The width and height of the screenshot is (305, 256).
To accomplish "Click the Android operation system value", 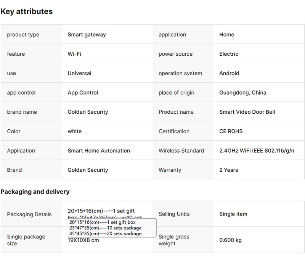I will pyautogui.click(x=229, y=73).
